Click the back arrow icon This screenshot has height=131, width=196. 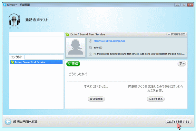tap(8, 122)
